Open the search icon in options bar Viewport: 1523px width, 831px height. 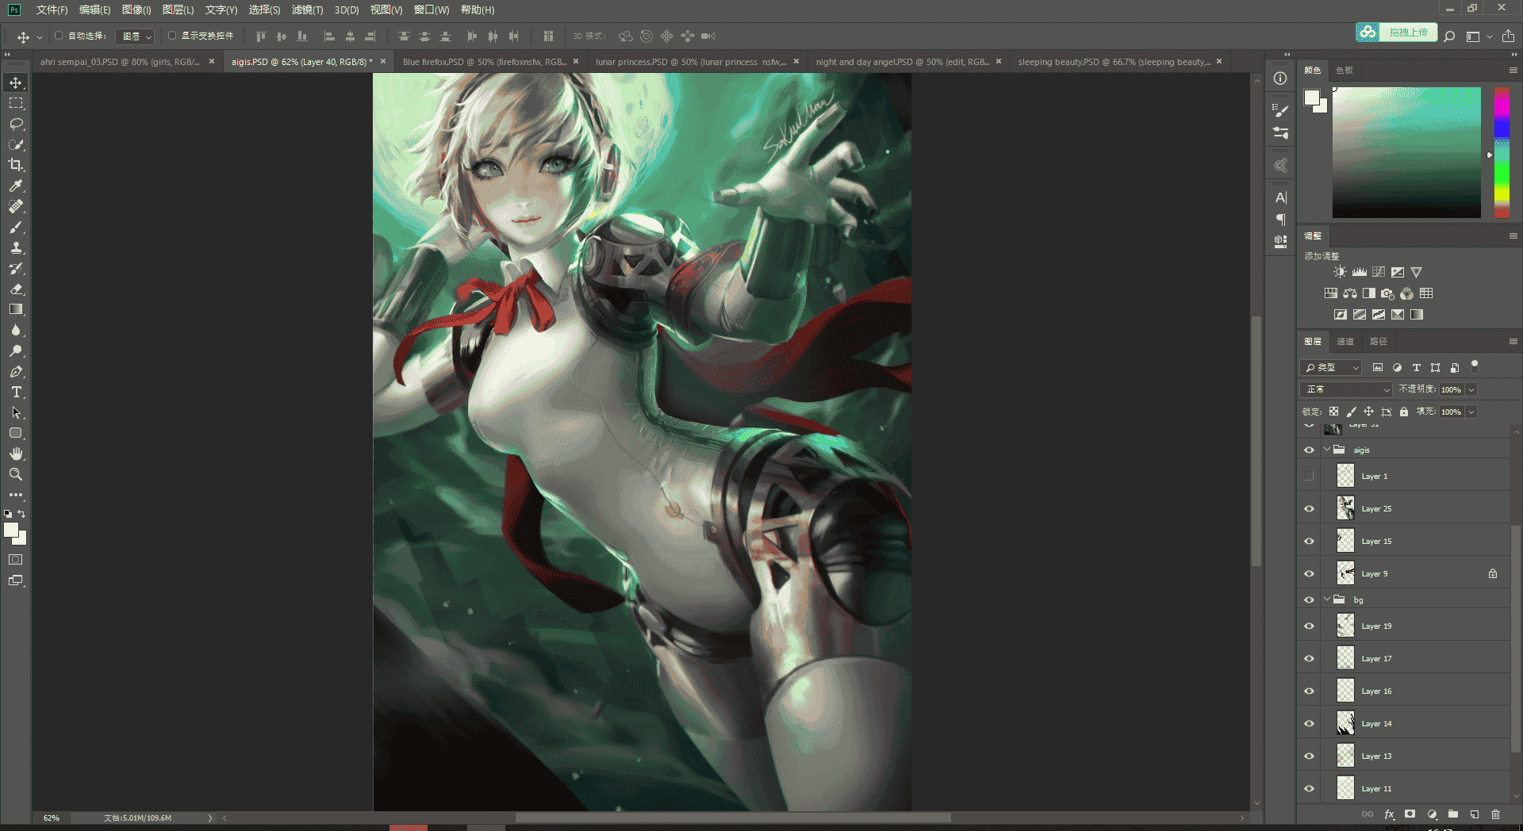(1449, 36)
